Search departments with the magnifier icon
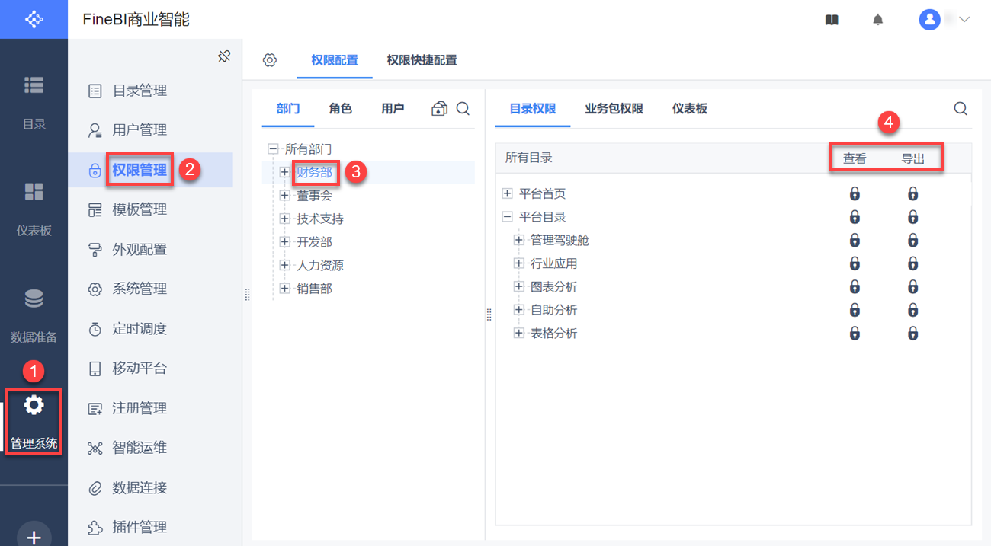 coord(463,109)
